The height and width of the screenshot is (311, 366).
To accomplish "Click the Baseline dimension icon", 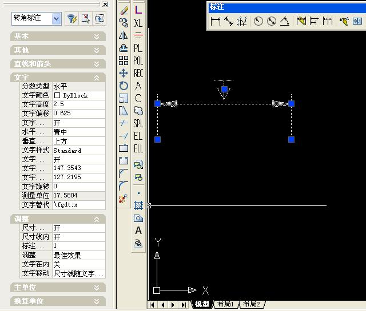I will tap(314, 22).
